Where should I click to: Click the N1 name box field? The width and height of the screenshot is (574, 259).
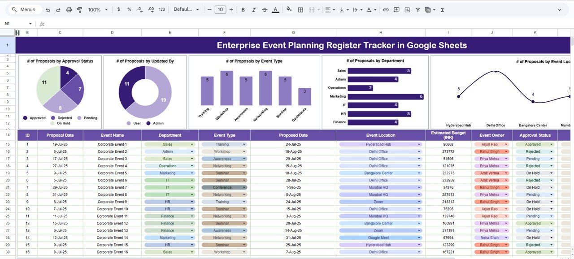tap(16, 24)
